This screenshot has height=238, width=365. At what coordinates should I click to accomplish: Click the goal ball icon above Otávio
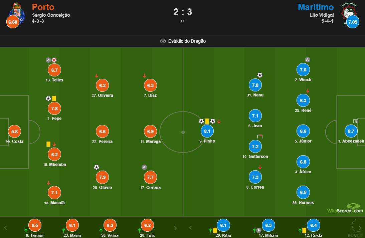coord(97,167)
